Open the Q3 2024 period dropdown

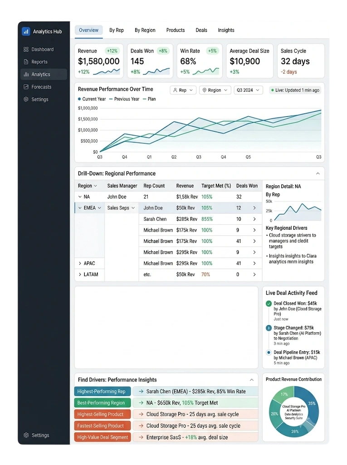(x=248, y=90)
